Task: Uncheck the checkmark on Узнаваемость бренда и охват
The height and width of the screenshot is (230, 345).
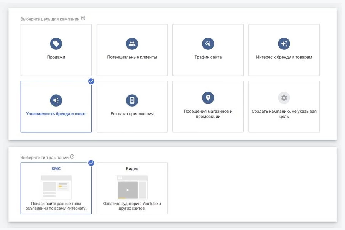Action: pos(91,81)
